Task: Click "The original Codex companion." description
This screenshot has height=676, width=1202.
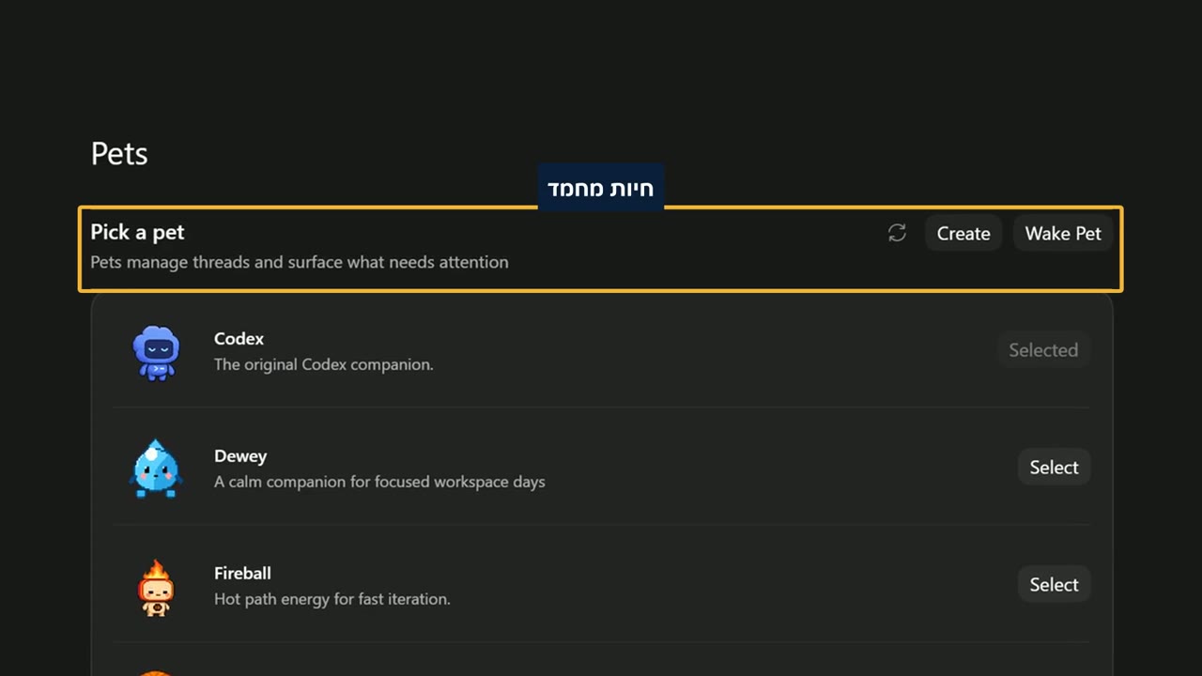Action: [x=324, y=364]
